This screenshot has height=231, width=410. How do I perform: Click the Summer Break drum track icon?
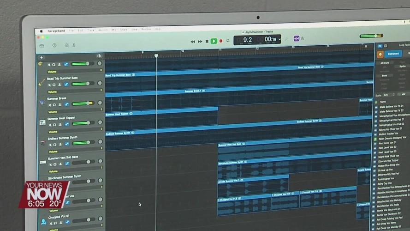tap(42, 103)
